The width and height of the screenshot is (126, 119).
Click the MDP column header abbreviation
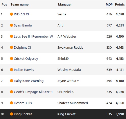[109, 5]
